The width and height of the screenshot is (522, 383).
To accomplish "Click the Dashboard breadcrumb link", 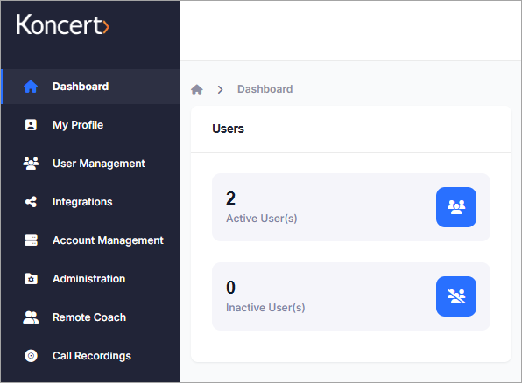I will [x=265, y=89].
